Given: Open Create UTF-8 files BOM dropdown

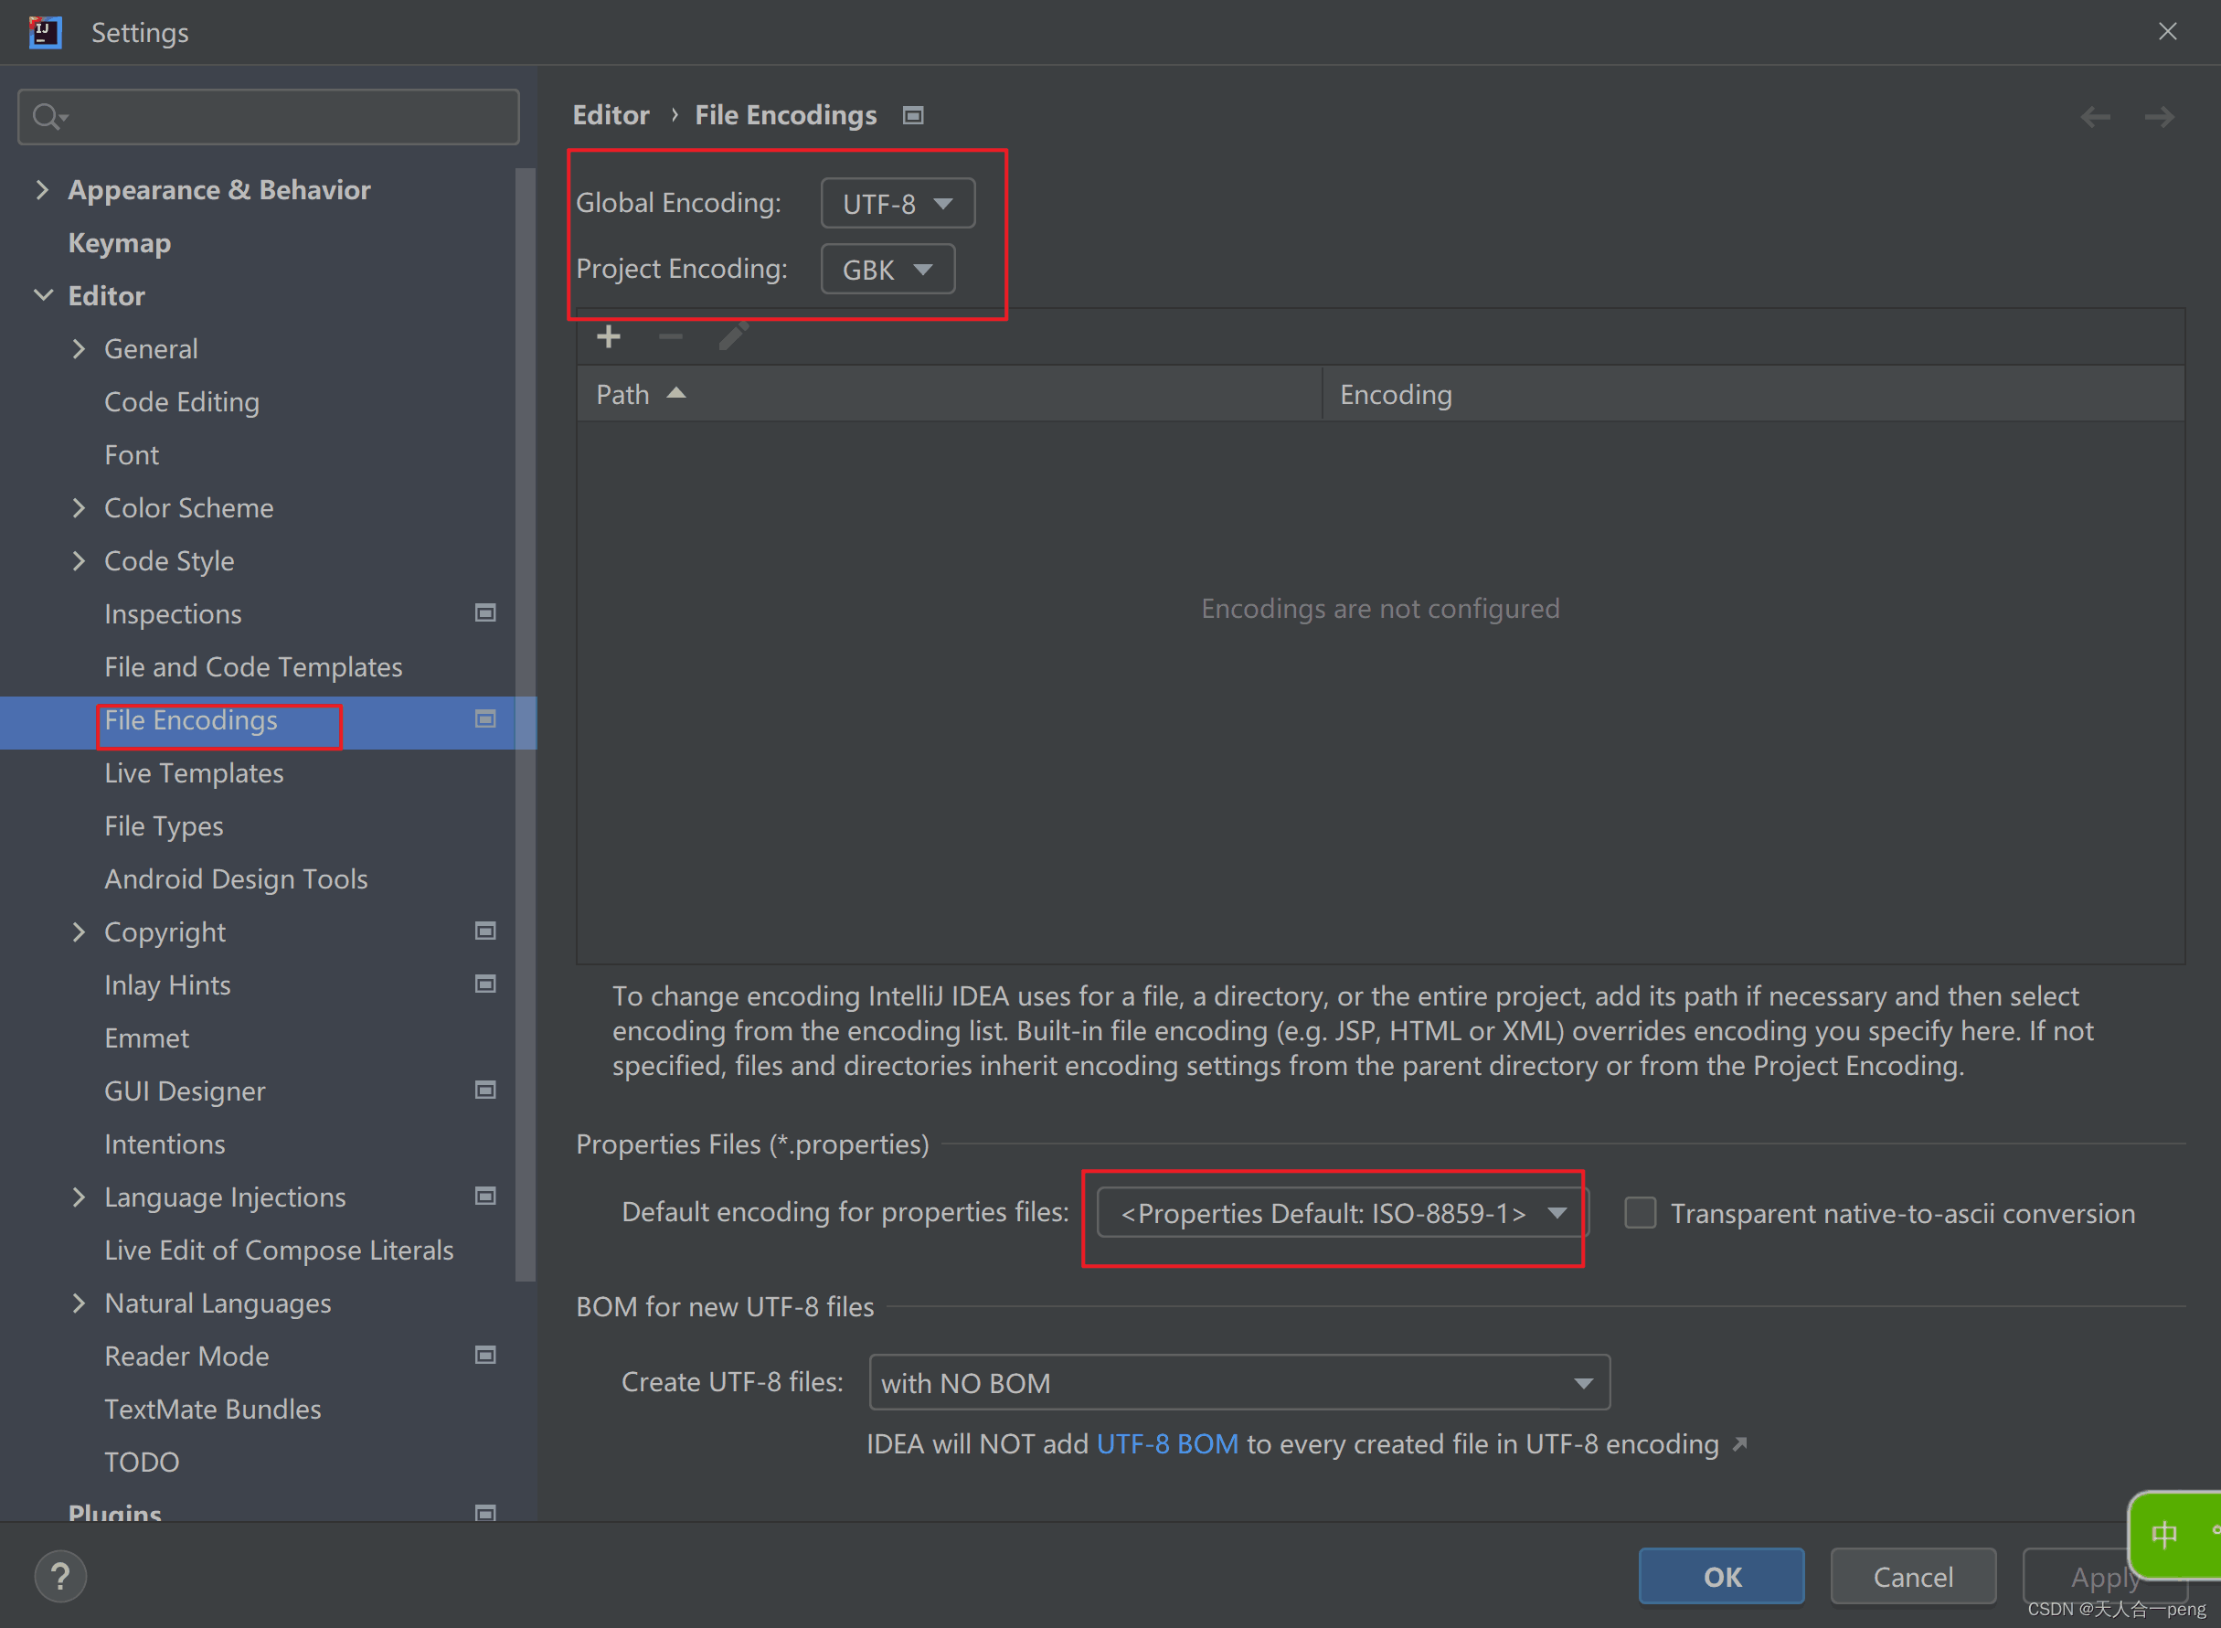Looking at the screenshot, I should tap(1238, 1383).
